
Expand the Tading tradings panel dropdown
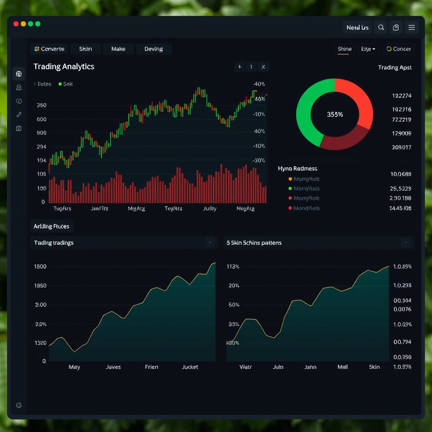tap(210, 243)
